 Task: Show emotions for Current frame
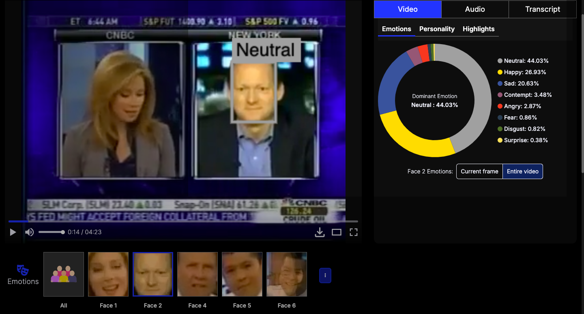pyautogui.click(x=479, y=171)
